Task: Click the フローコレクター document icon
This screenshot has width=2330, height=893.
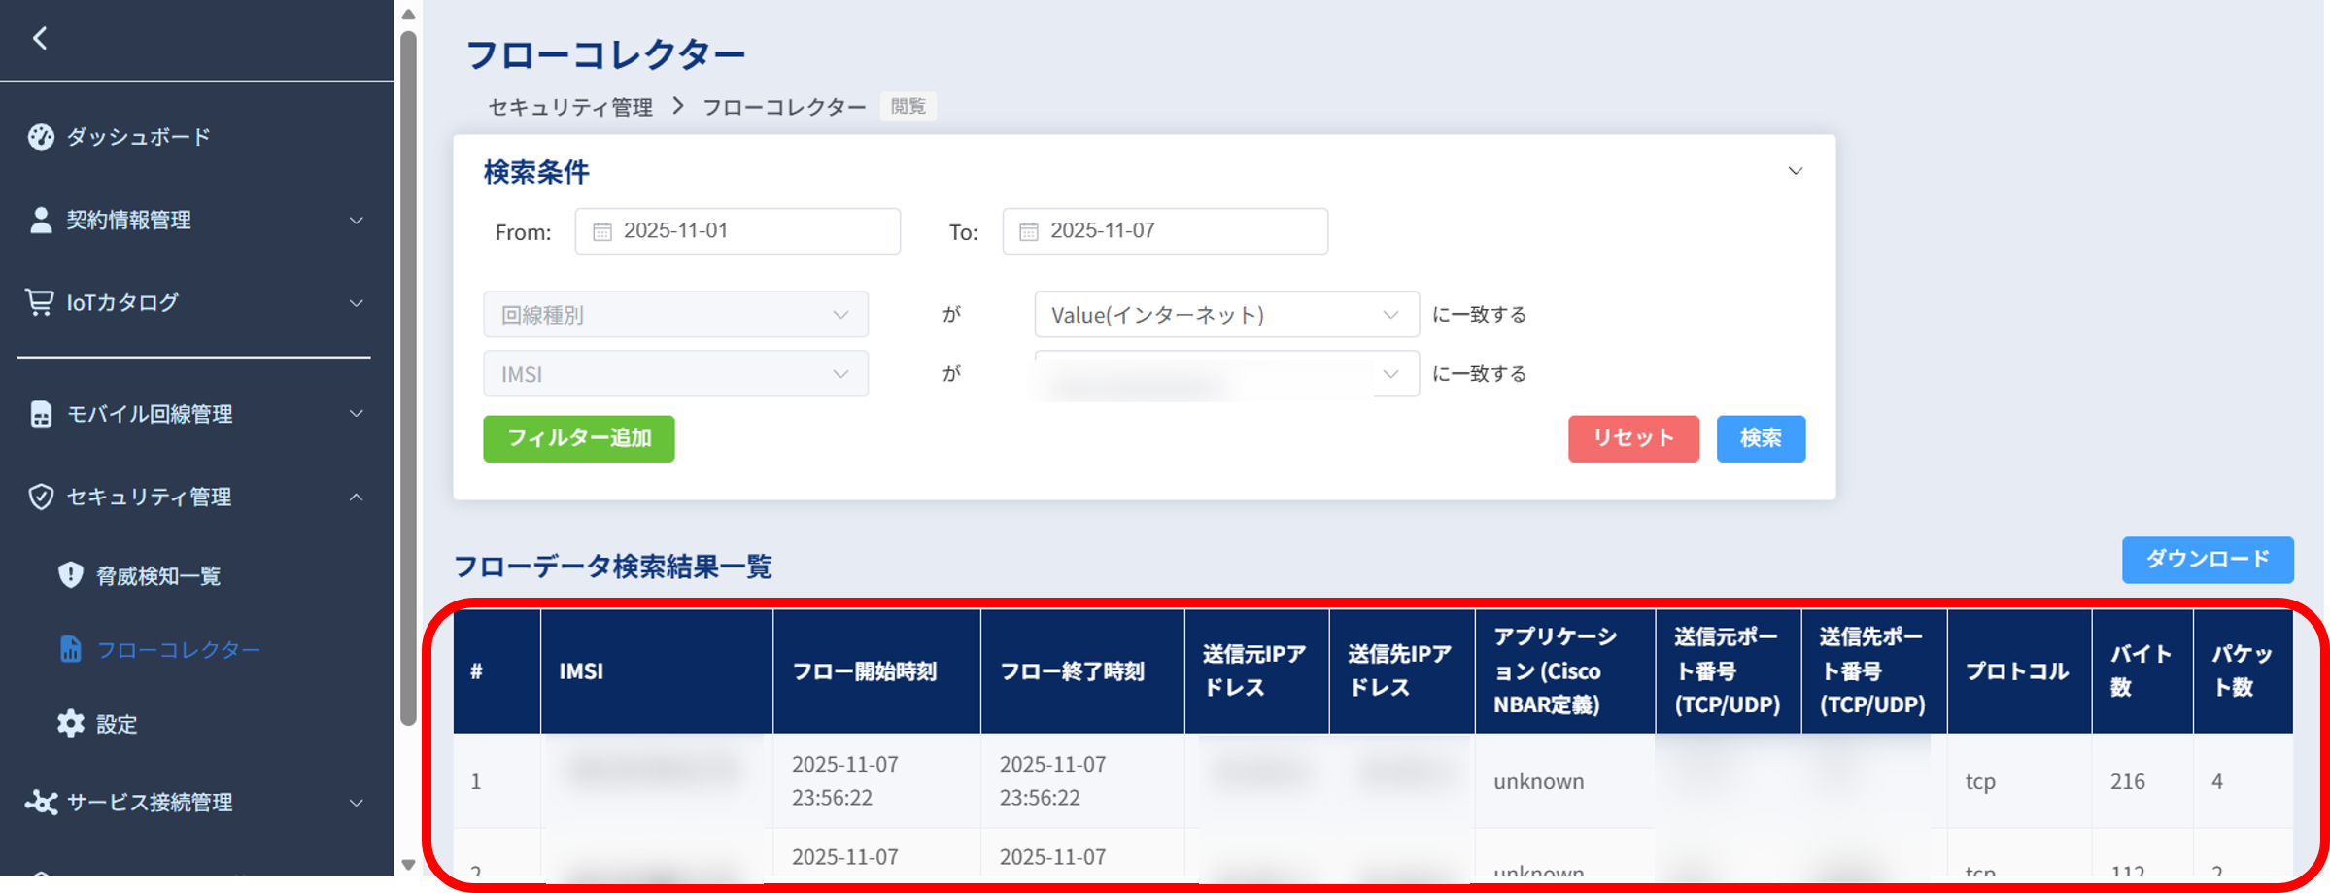Action: pyautogui.click(x=70, y=648)
